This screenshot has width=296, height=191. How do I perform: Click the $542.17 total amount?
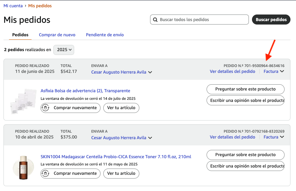coord(69,71)
